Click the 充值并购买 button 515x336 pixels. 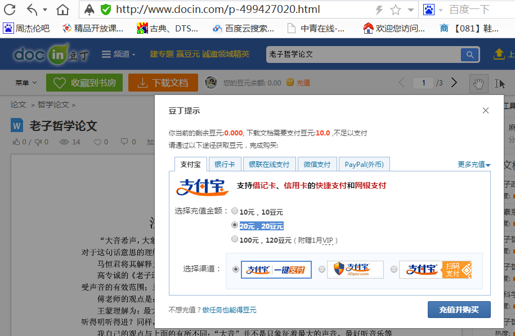pyautogui.click(x=459, y=310)
